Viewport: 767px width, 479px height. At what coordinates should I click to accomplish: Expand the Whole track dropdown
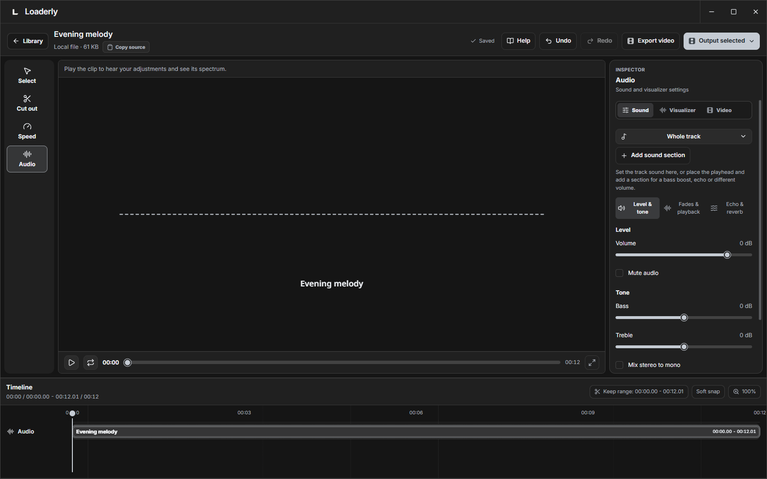click(x=684, y=137)
